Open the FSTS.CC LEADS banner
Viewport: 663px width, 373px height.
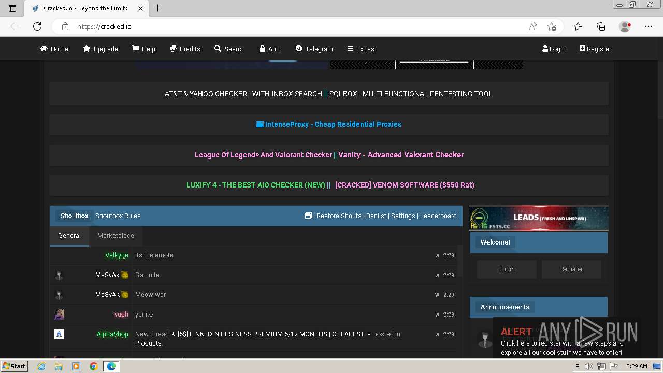click(539, 218)
